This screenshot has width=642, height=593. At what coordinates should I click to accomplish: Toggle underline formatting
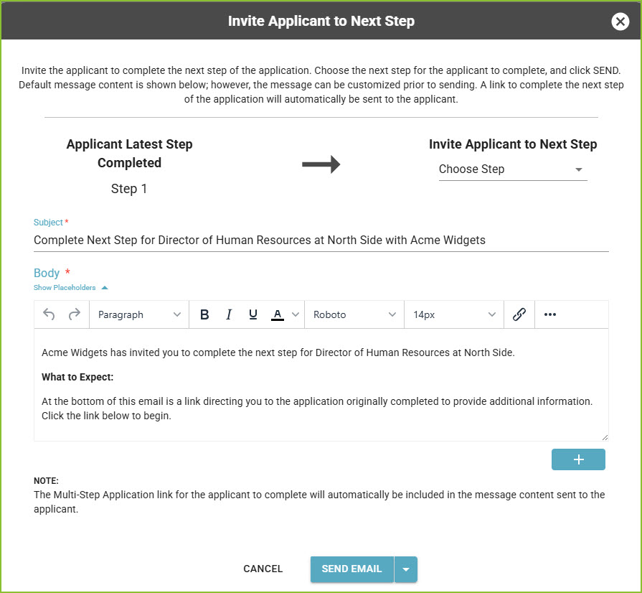(x=253, y=314)
